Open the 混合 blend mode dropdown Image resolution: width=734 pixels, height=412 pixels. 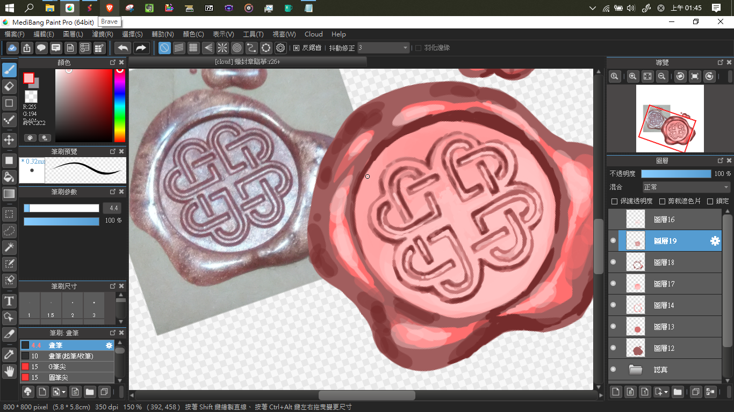tap(686, 187)
